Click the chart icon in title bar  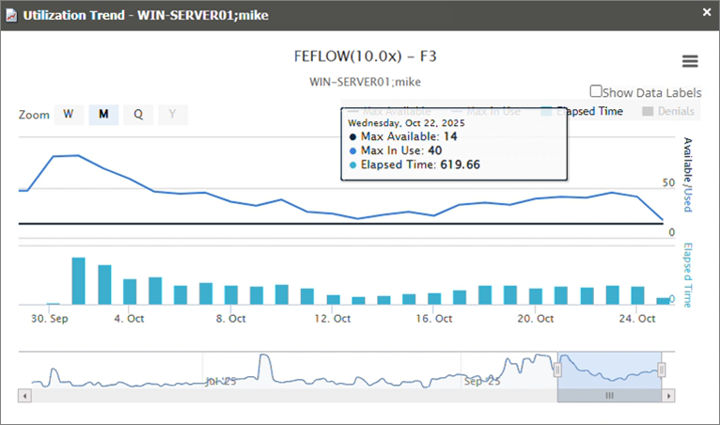tap(11, 15)
